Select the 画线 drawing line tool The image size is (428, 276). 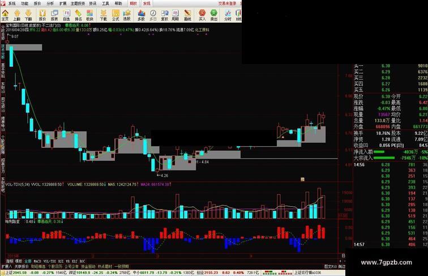187,15
